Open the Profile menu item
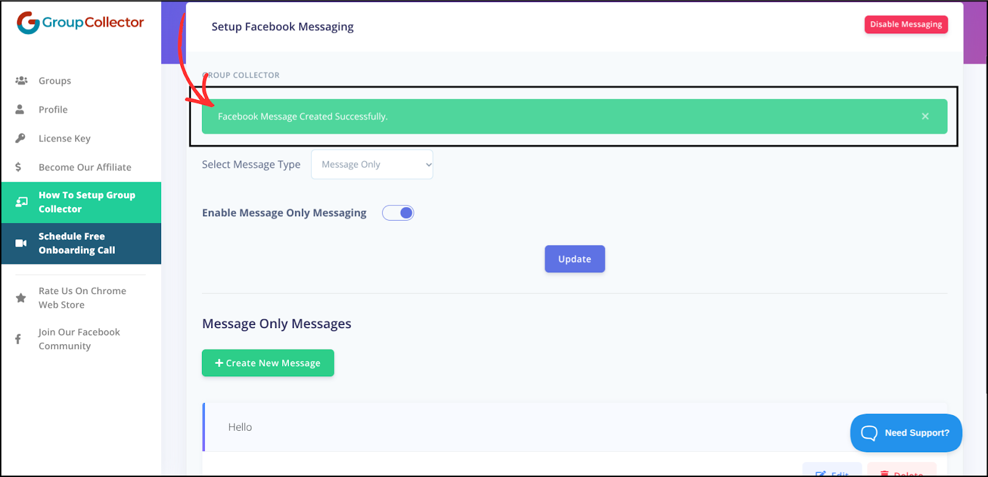The width and height of the screenshot is (988, 477). pyautogui.click(x=81, y=109)
